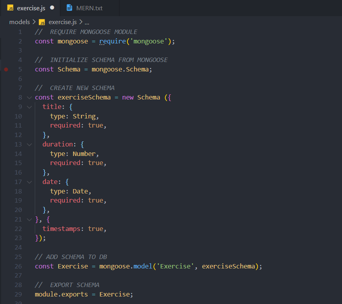The image size is (342, 304).
Task: Select the exercise.js editor tab
Action: (31, 8)
